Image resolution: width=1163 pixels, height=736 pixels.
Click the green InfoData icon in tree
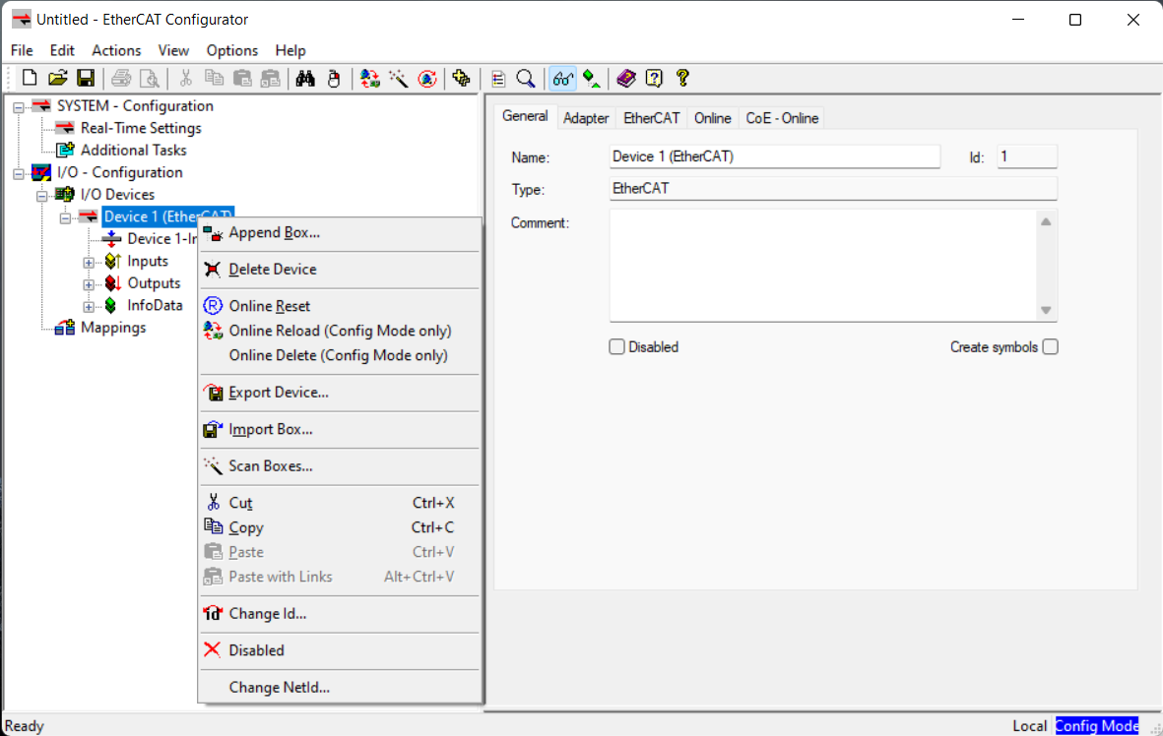point(110,305)
